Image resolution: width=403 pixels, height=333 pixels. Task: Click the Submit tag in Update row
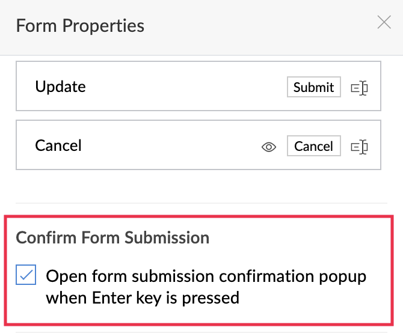(x=313, y=87)
